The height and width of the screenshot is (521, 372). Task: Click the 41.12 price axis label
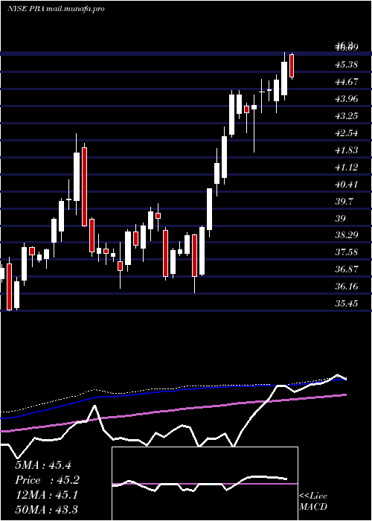tap(346, 167)
